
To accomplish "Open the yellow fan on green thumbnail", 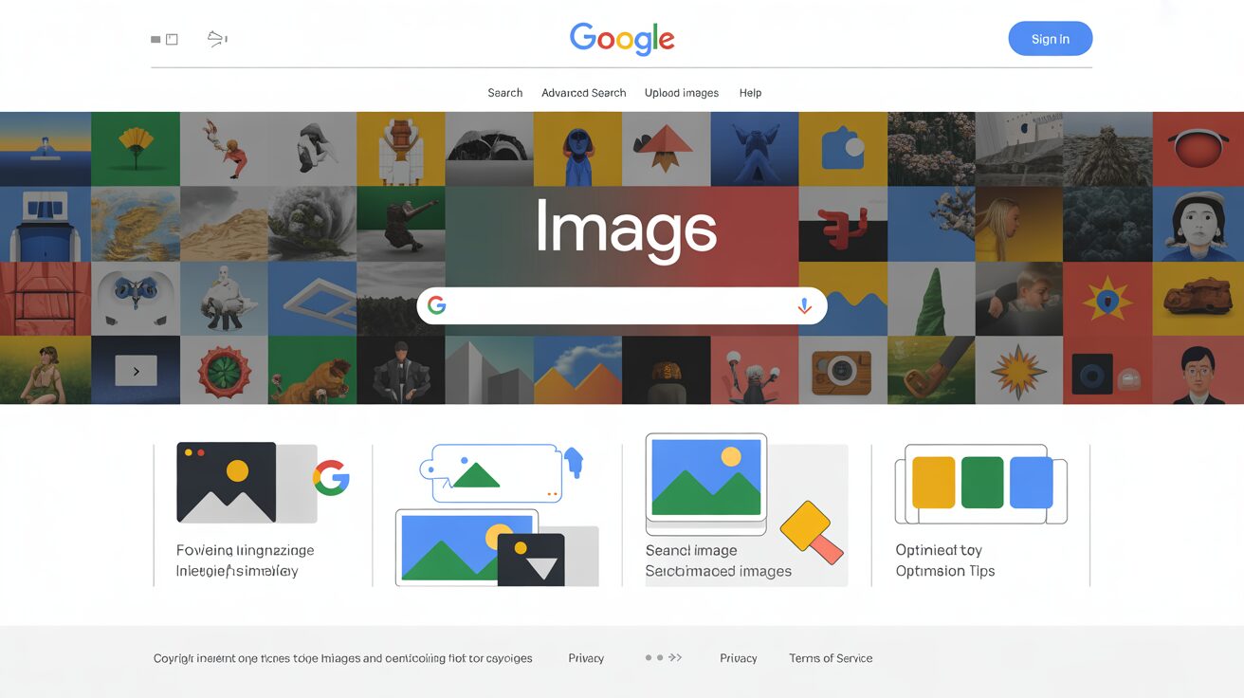I will pyautogui.click(x=136, y=149).
